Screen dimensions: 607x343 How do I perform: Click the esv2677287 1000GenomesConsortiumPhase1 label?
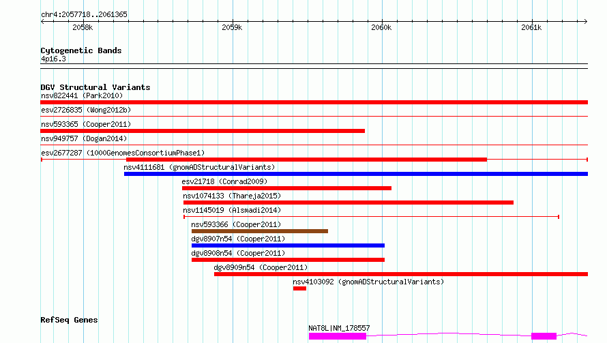coord(123,153)
